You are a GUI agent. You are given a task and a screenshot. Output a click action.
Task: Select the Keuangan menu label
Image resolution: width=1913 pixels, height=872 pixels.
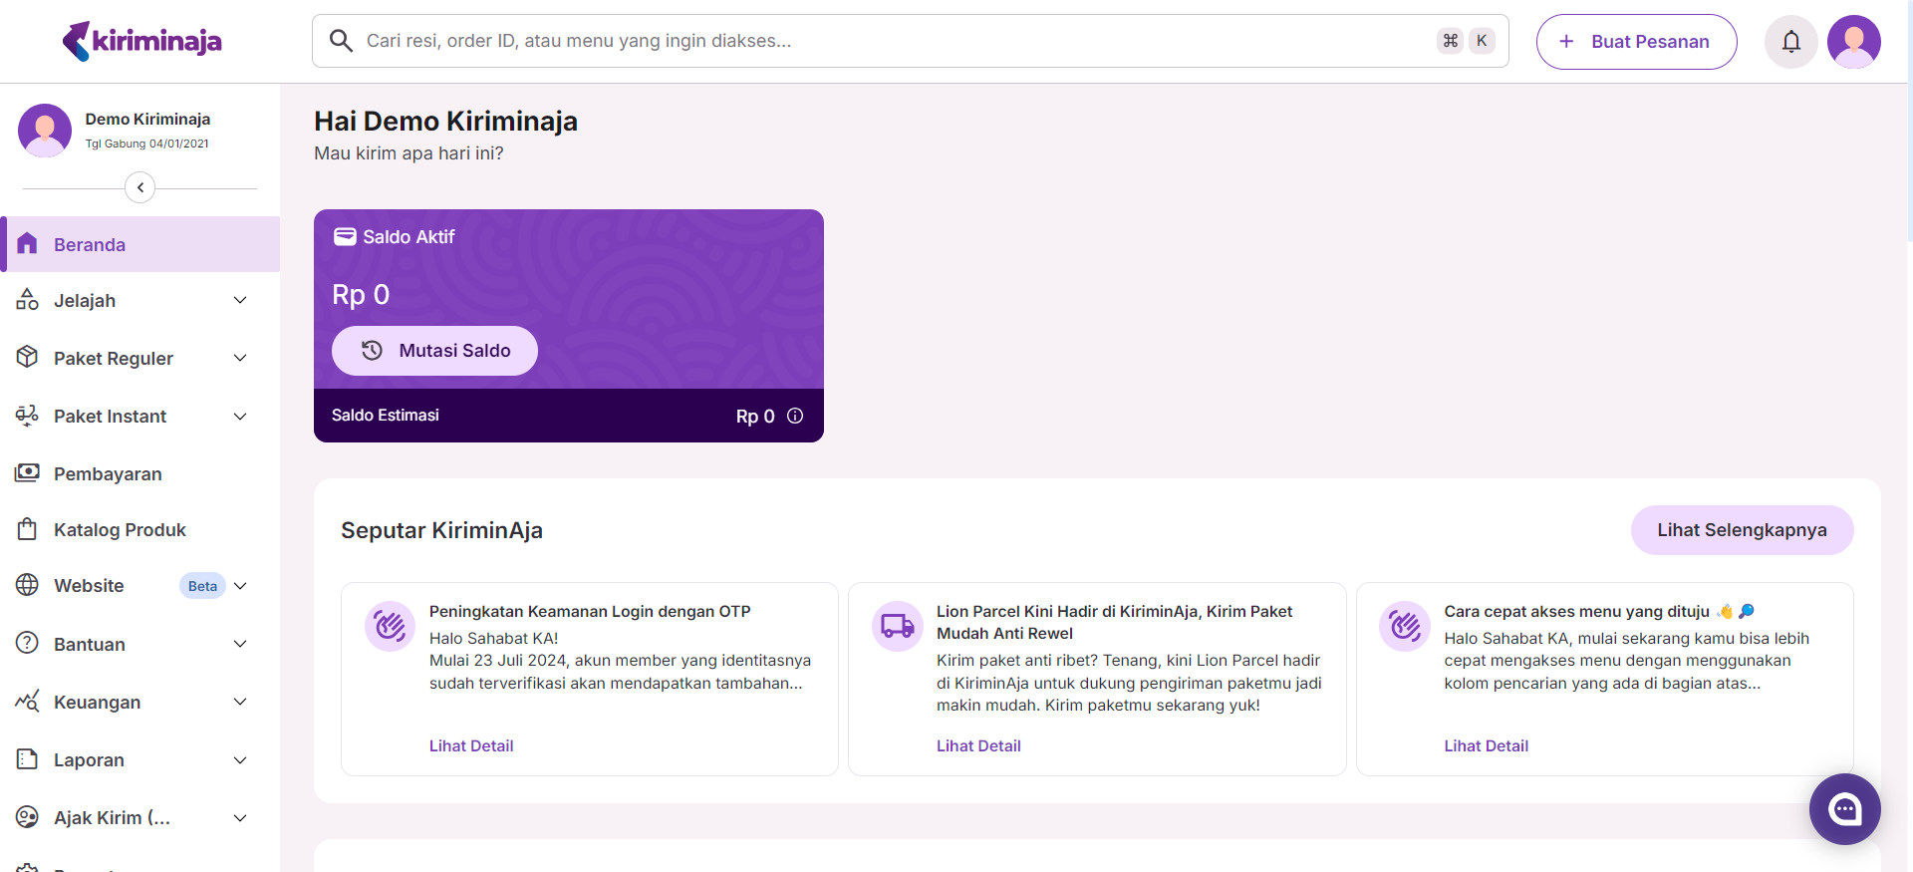(x=97, y=703)
